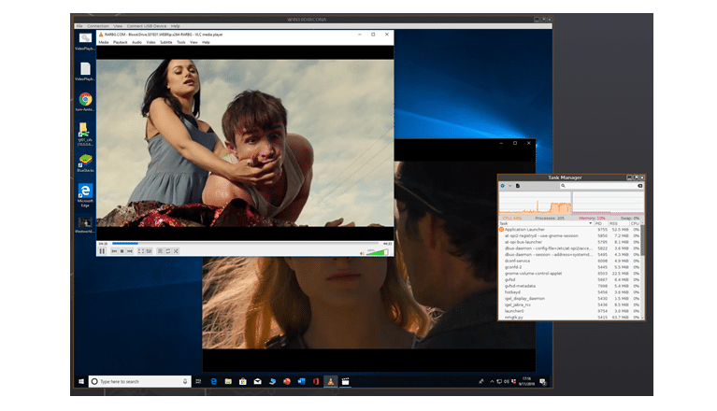Open the remote viewer File menu

(79, 26)
